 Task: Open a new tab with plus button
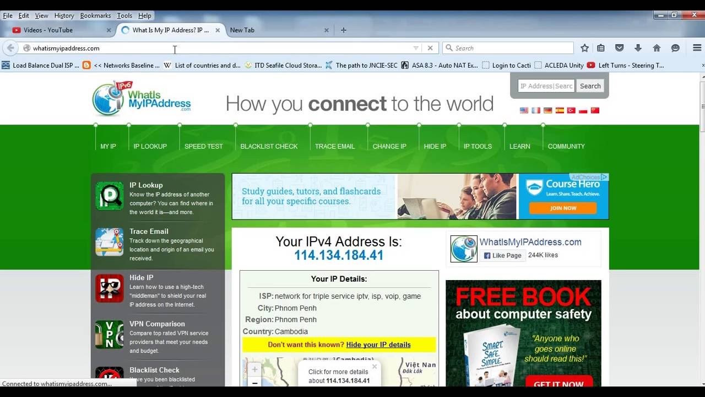tap(344, 30)
